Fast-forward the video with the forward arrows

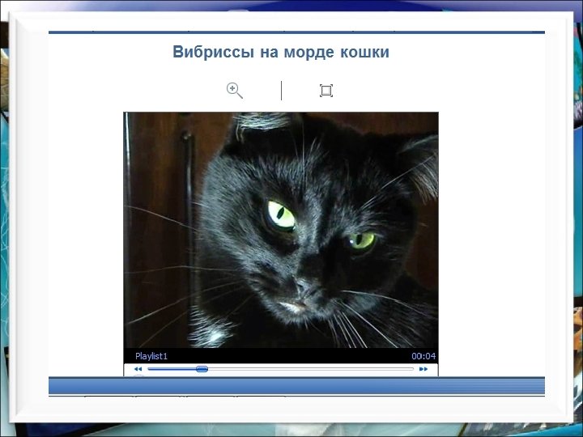coord(423,369)
